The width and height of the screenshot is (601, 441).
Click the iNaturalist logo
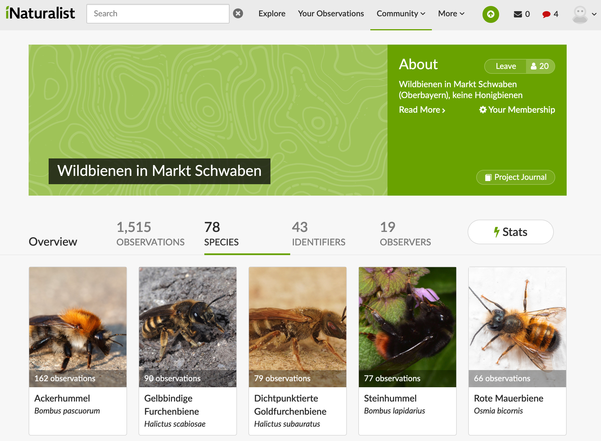click(40, 13)
